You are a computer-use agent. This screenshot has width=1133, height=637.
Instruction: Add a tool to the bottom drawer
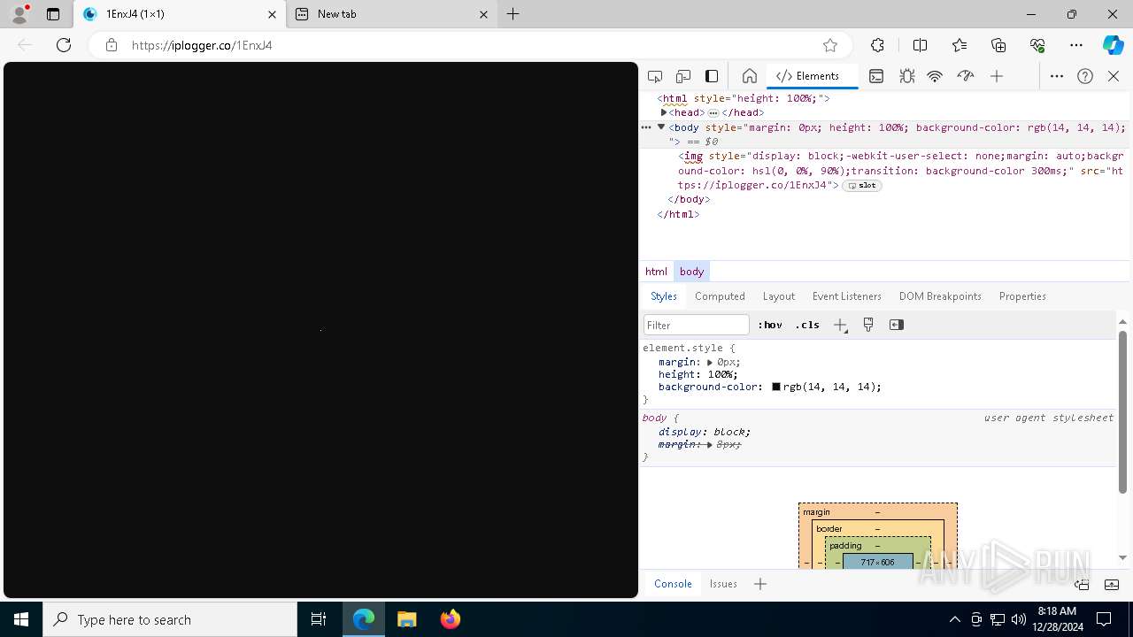(x=760, y=584)
